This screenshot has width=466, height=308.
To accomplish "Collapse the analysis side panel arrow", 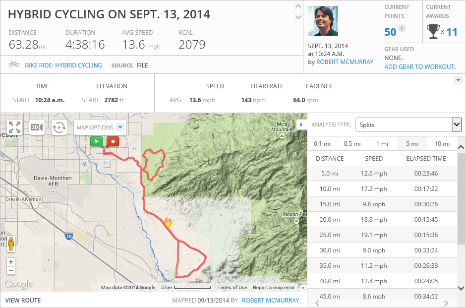I will [300, 124].
